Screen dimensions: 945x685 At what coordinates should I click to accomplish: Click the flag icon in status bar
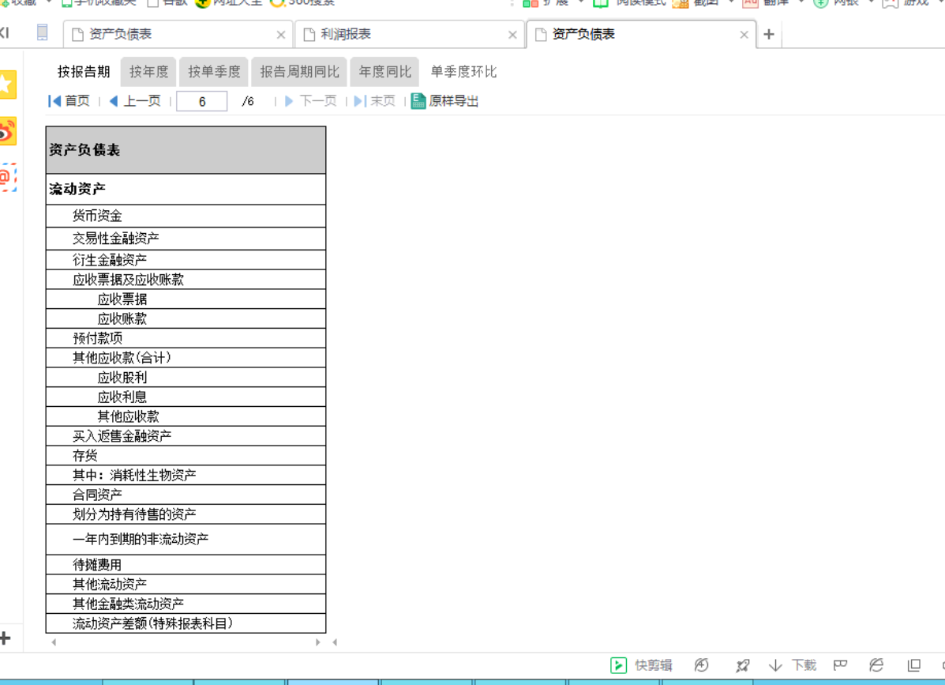840,665
